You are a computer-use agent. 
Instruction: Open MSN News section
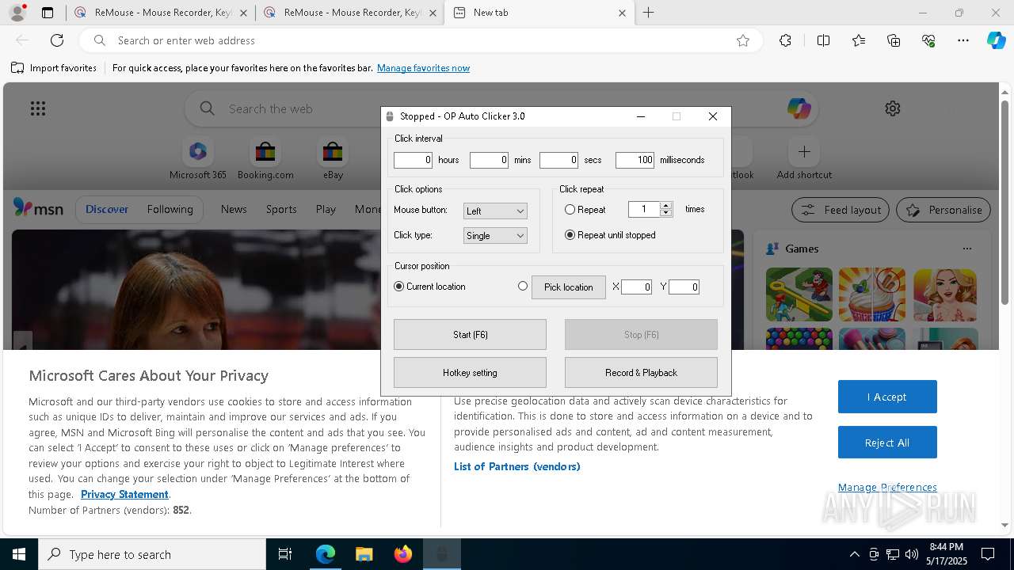tap(234, 209)
